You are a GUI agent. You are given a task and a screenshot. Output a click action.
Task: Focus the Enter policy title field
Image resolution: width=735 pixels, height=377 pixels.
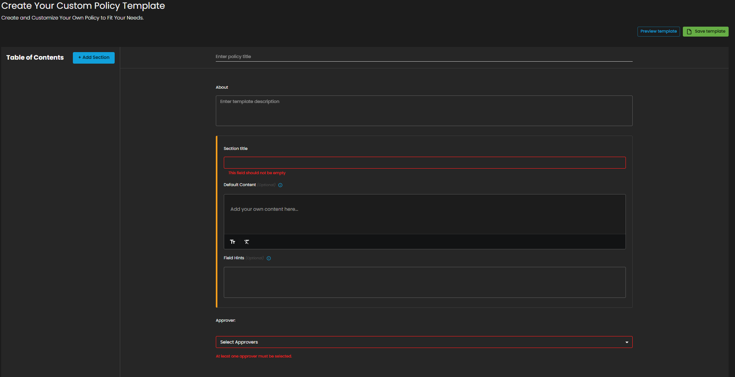(x=424, y=56)
